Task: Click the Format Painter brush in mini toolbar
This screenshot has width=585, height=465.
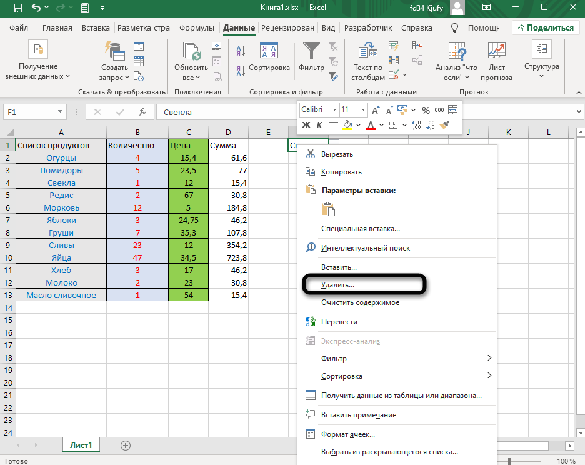Action: (445, 125)
